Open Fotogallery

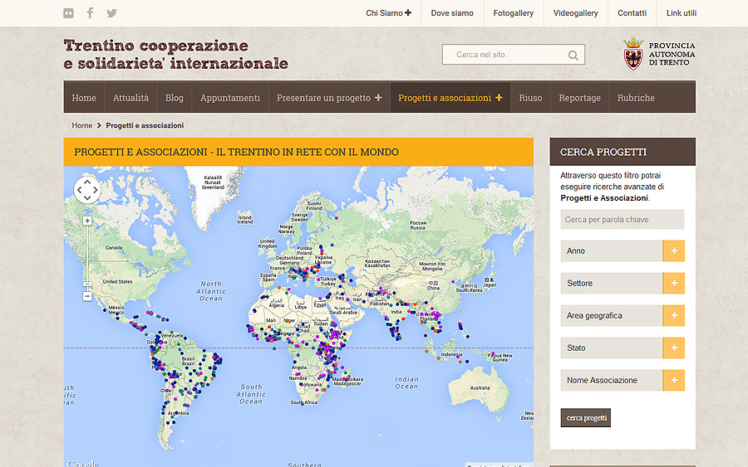(x=514, y=13)
